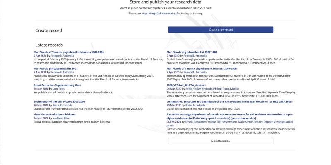The height and width of the screenshot is (165, 331).
Task: Click 'List of fish collected' description text
Action: tap(203, 109)
